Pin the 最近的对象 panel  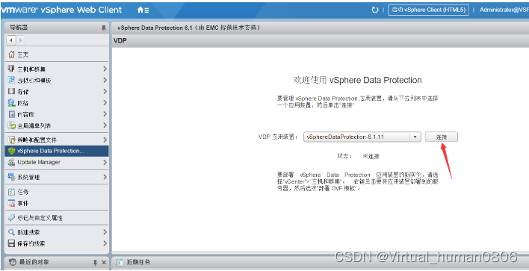click(95, 262)
